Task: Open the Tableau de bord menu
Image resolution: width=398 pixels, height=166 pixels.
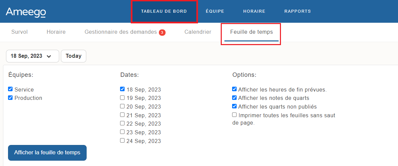Action: coord(164,11)
